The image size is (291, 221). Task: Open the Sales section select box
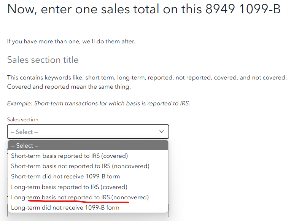click(88, 132)
